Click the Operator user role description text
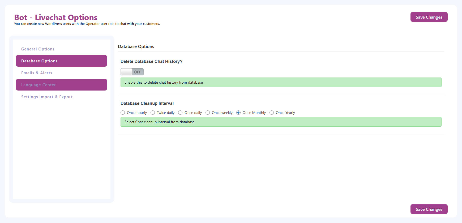The image size is (462, 223). pyautogui.click(x=87, y=24)
